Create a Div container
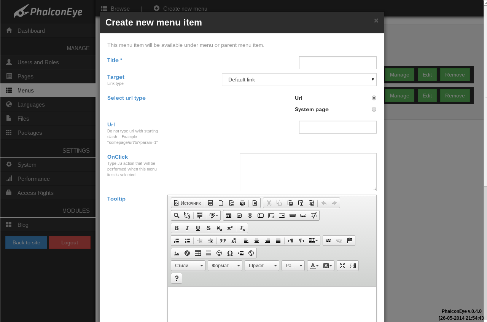The image size is (487, 322). (234, 241)
